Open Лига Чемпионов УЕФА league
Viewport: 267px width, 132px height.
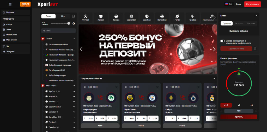pos(58,45)
